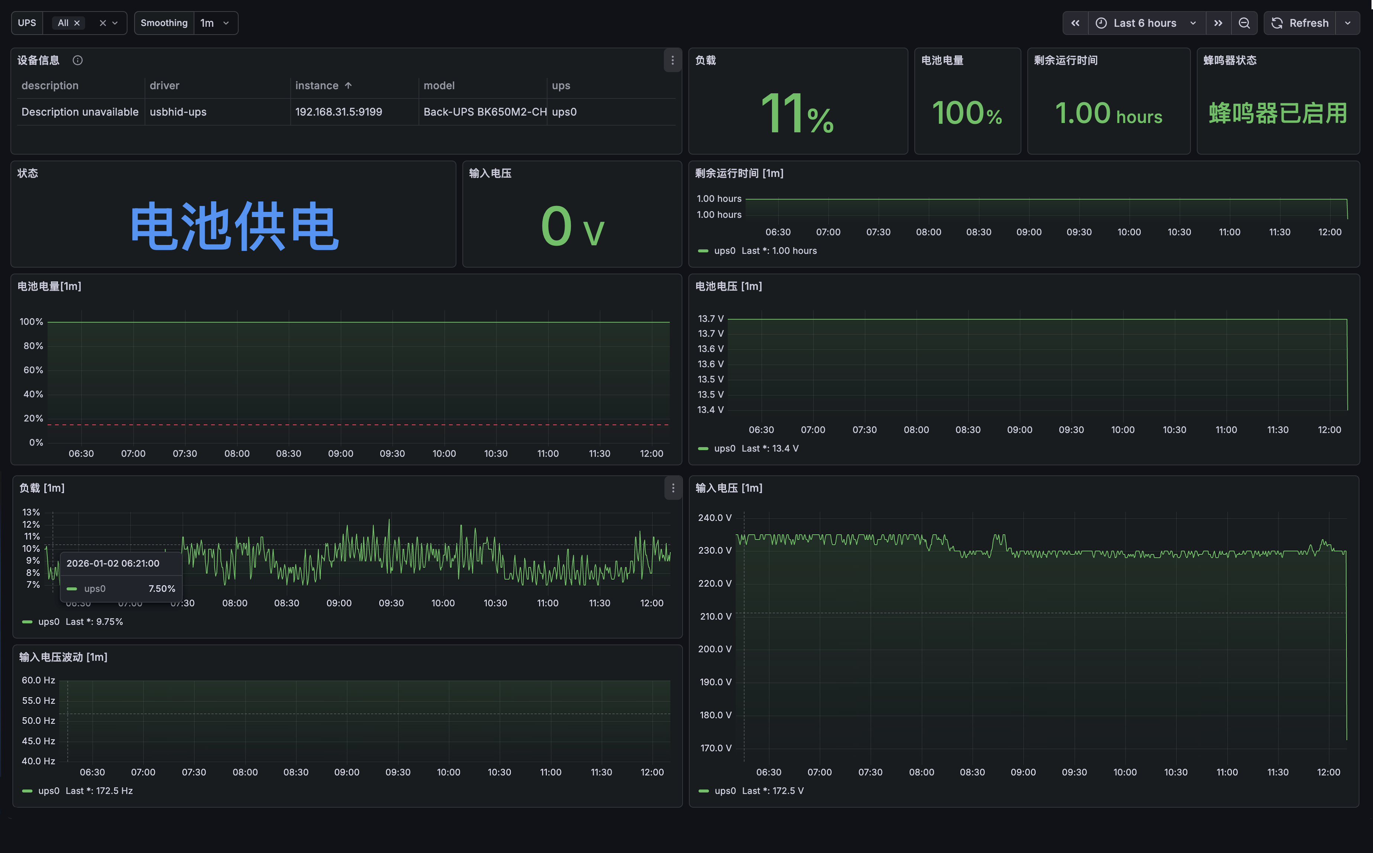
Task: Click the 设备信息 panel info icon
Action: point(78,60)
